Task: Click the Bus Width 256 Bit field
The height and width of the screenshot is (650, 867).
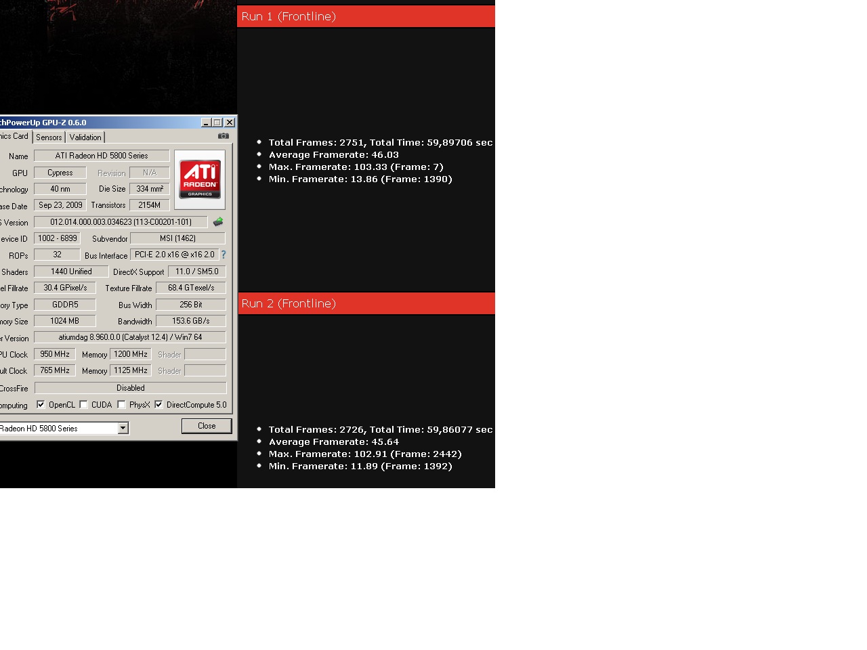Action: (x=191, y=305)
